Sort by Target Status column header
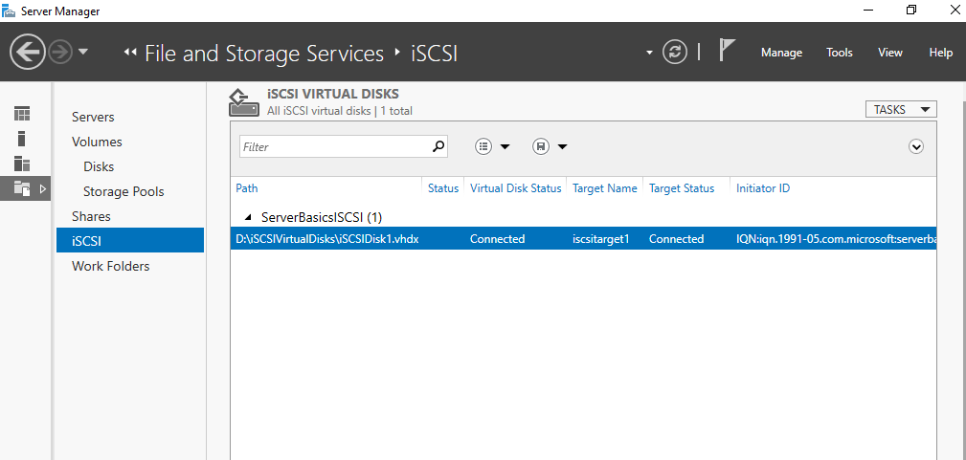 682,188
